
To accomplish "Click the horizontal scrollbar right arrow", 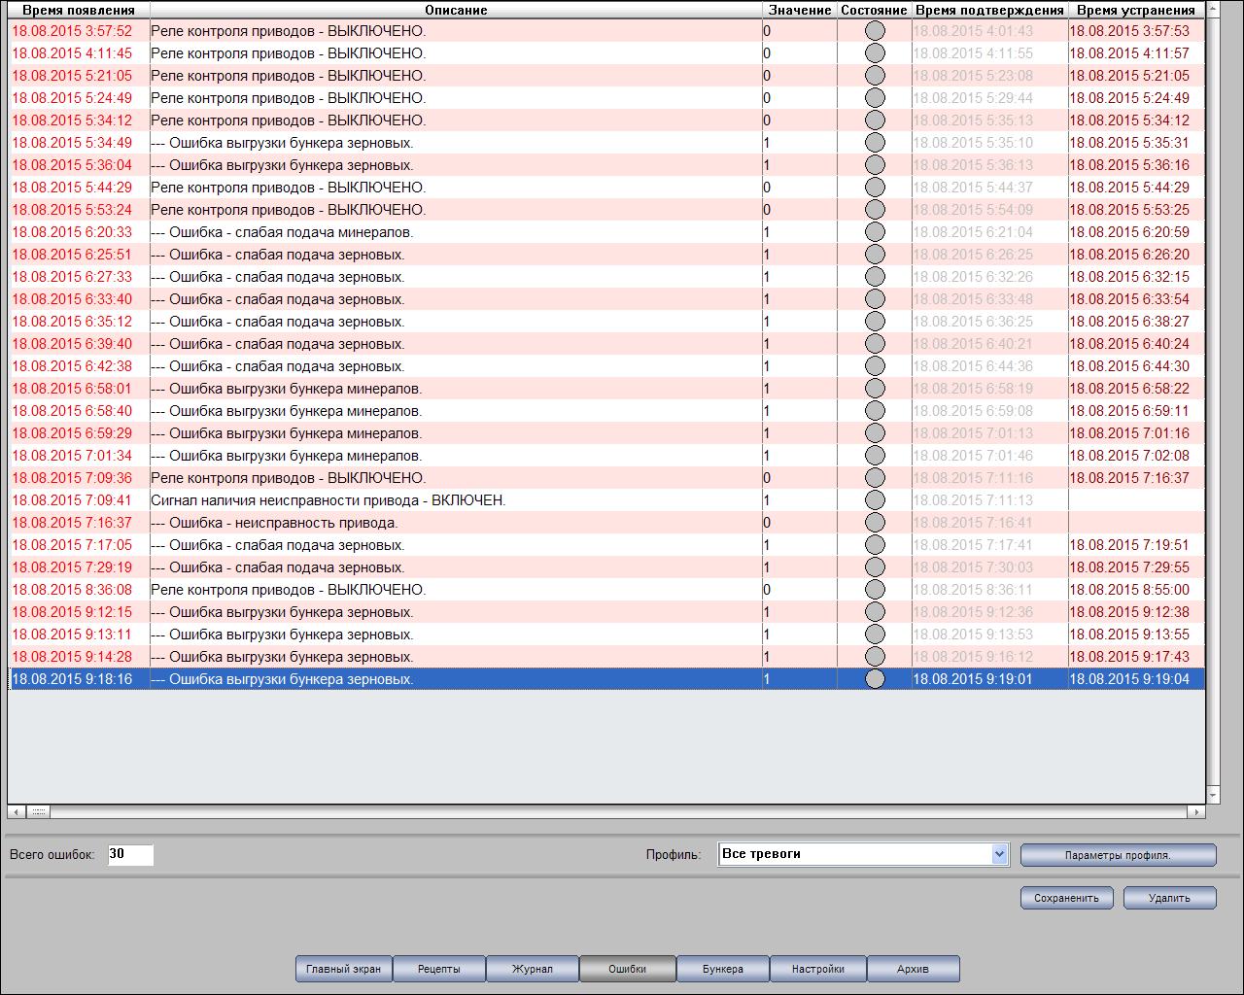I will point(1196,811).
